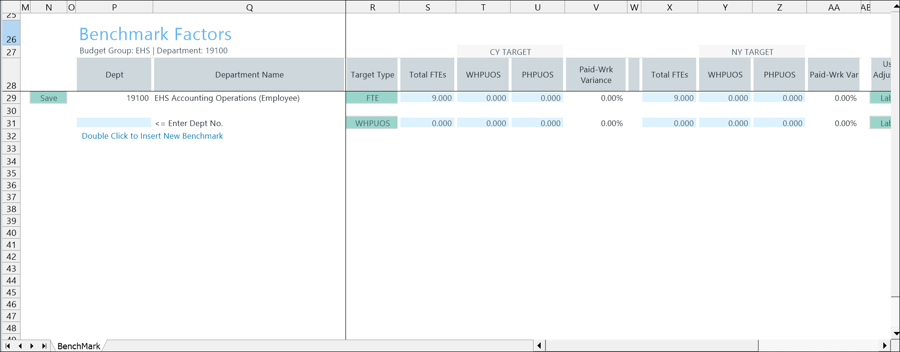Click vertical scrollbar down arrow
The height and width of the screenshot is (352, 900).
pos(896,333)
